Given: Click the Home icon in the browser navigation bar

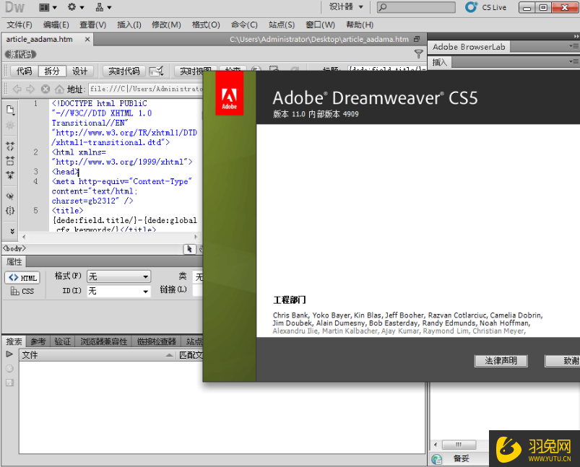Looking at the screenshot, I should pos(60,90).
